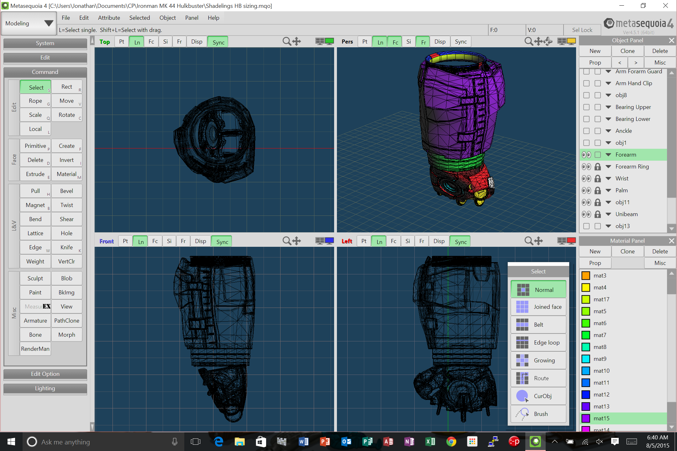Open the Attribute menu
This screenshot has width=677, height=451.
tap(109, 18)
